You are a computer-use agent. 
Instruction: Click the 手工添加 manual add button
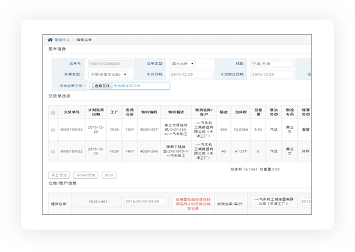(59, 175)
